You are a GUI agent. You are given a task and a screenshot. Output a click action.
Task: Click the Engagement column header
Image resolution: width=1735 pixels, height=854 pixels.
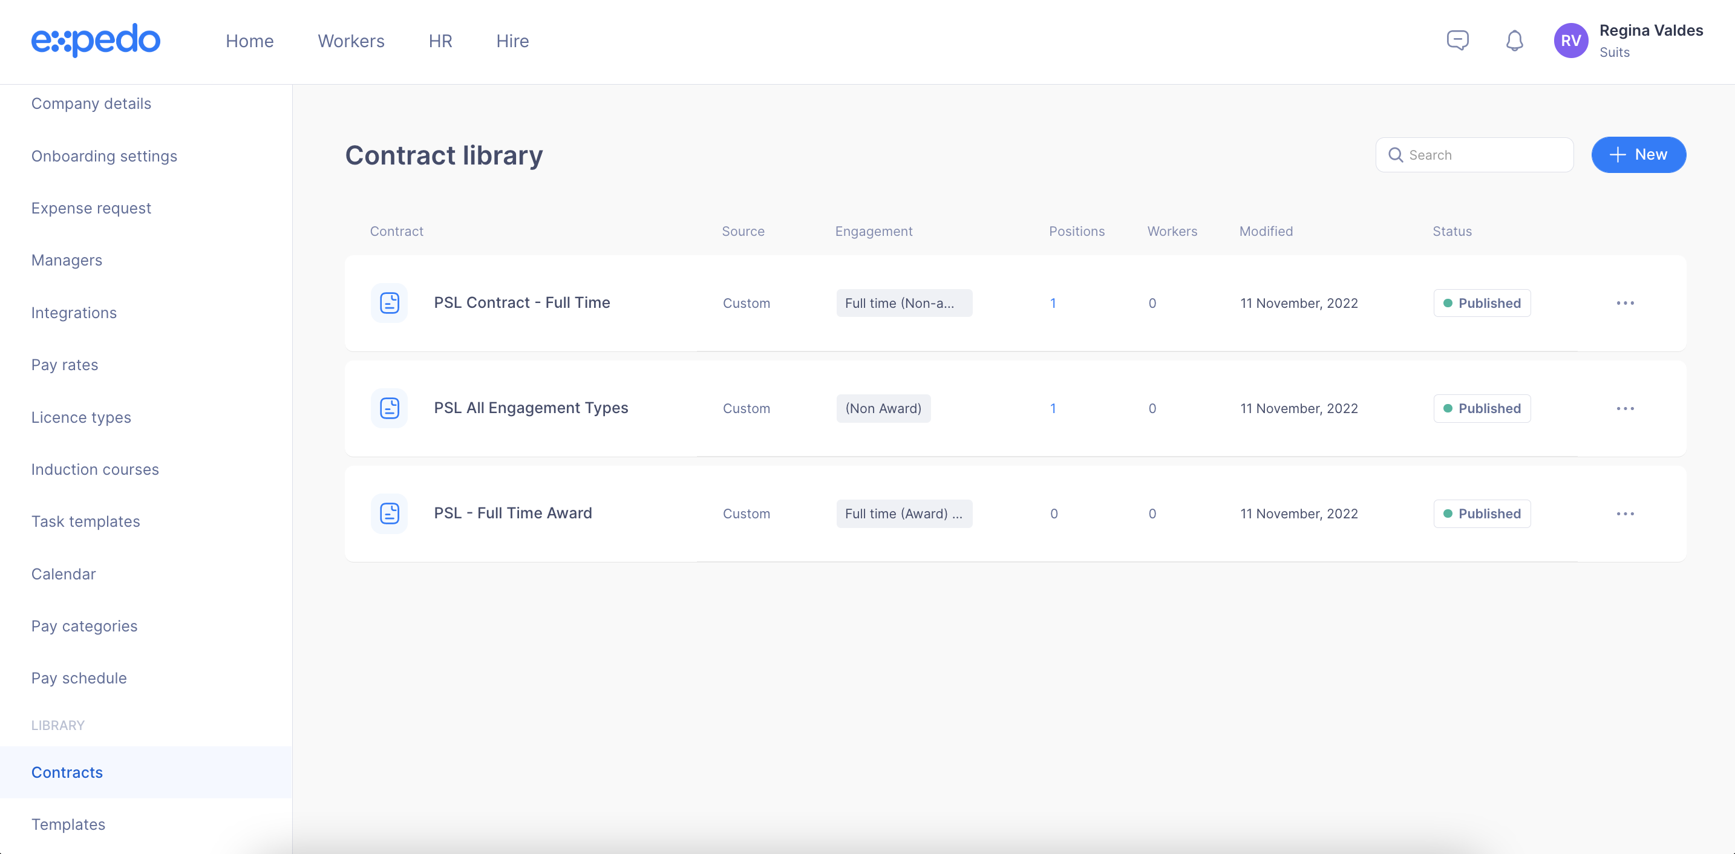(x=874, y=231)
